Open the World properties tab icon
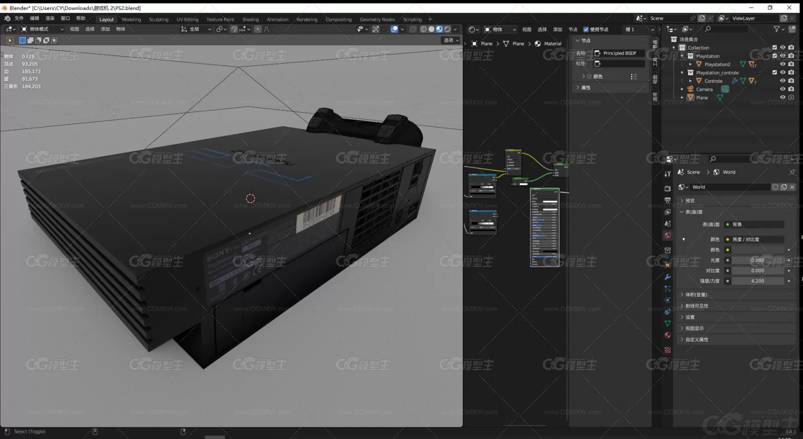803x439 pixels. pos(667,235)
